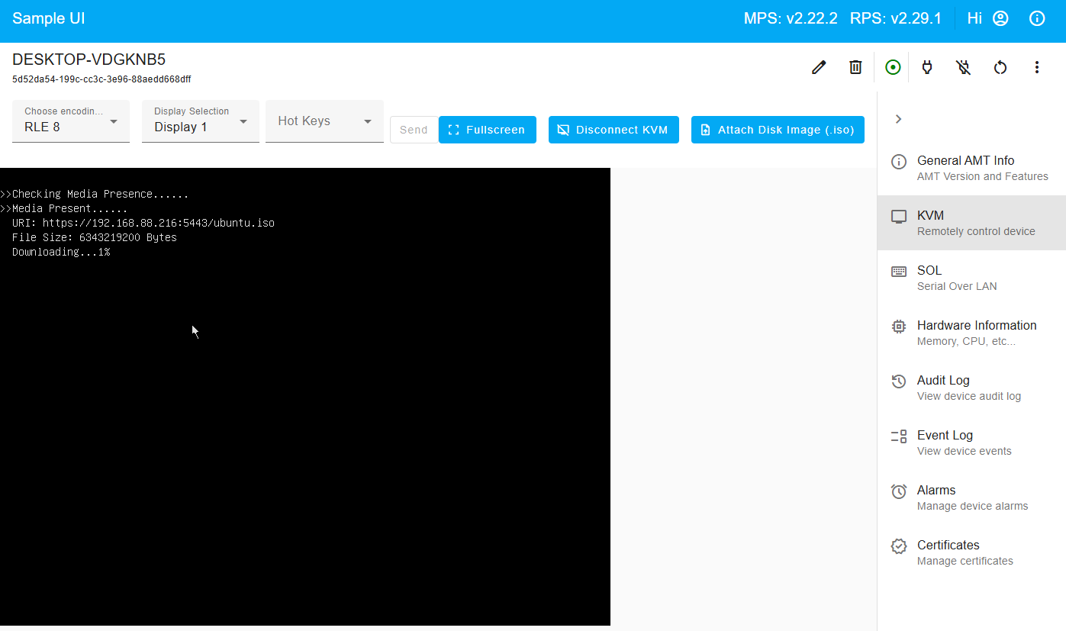1066x631 pixels.
Task: Power on the device via the plug icon
Action: [926, 67]
